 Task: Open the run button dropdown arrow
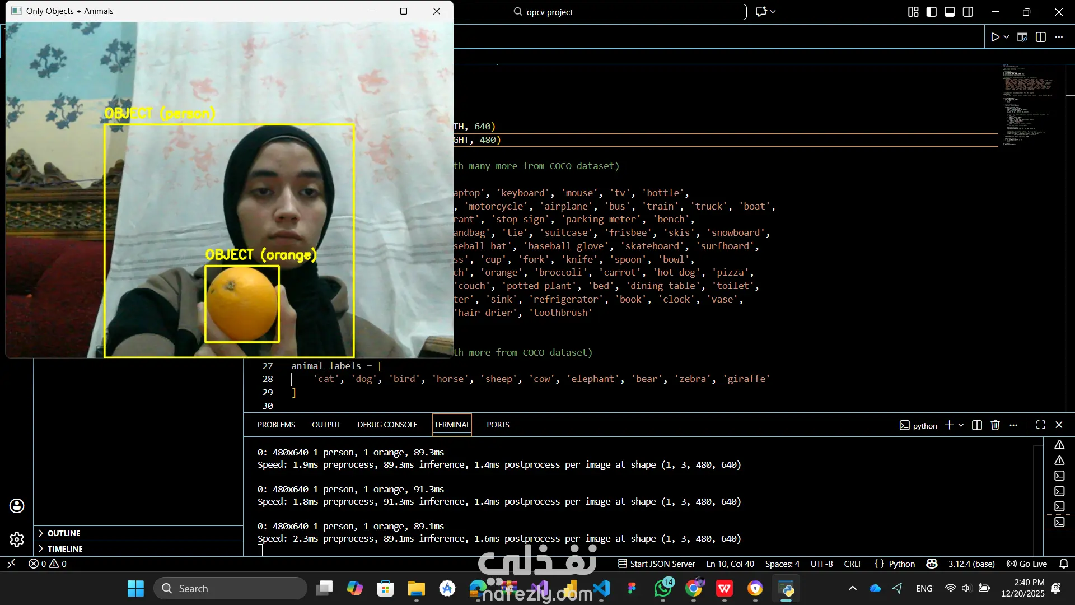point(1007,37)
